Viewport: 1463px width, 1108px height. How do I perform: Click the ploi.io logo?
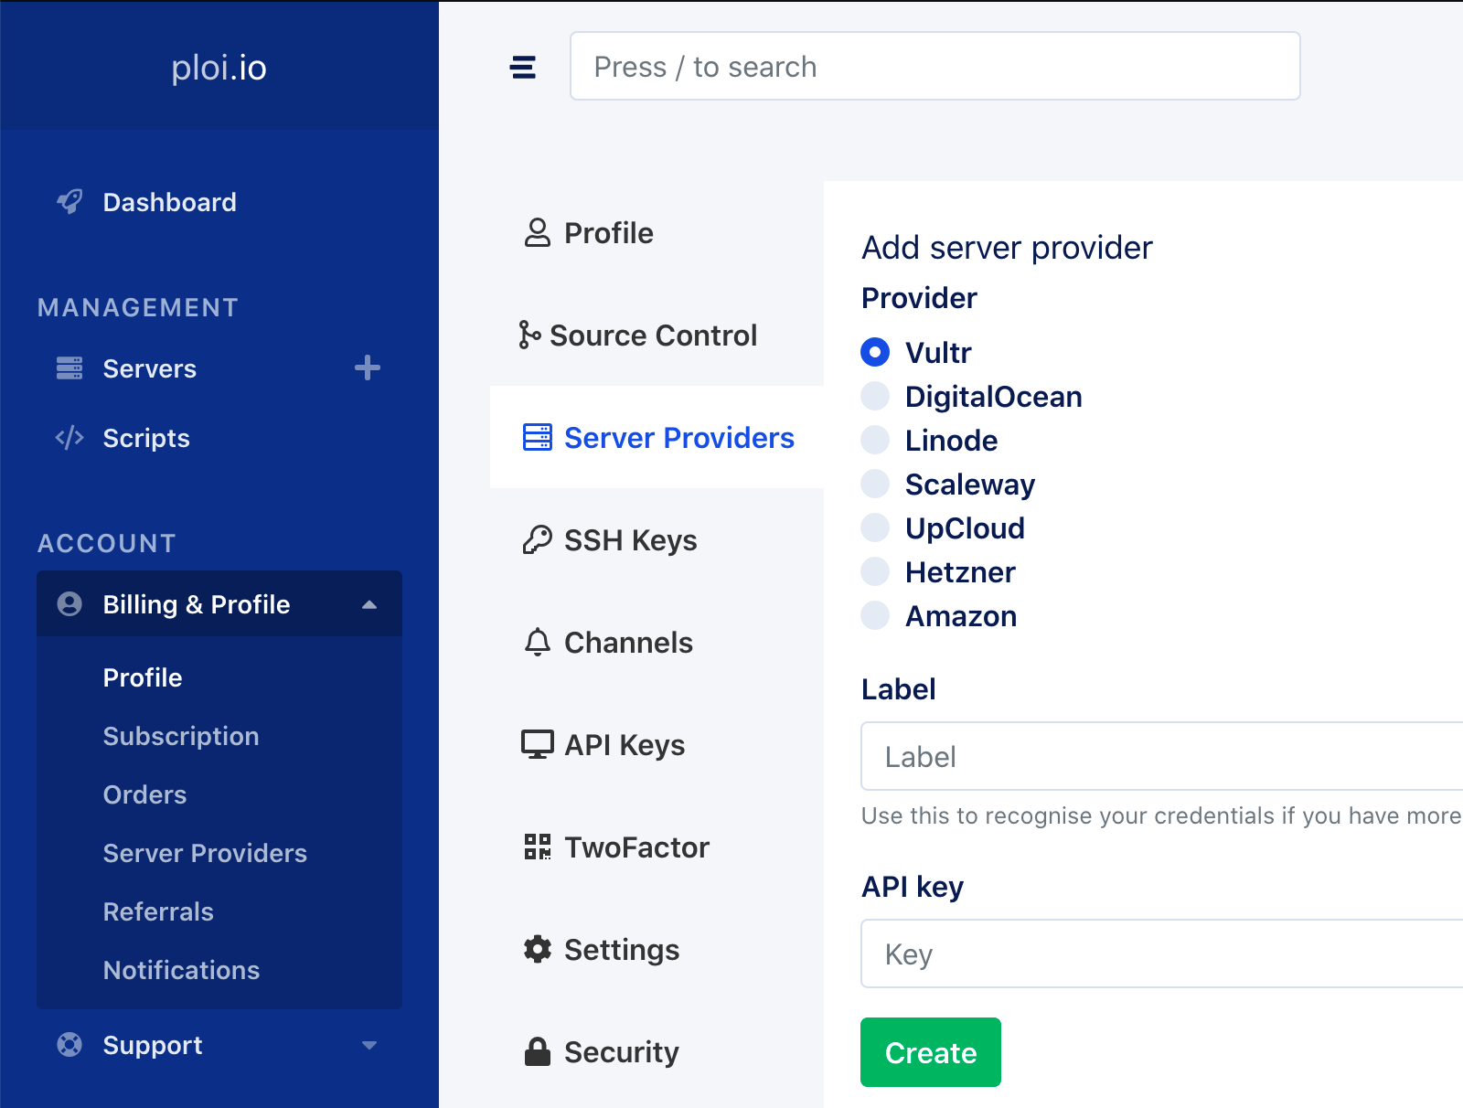219,68
